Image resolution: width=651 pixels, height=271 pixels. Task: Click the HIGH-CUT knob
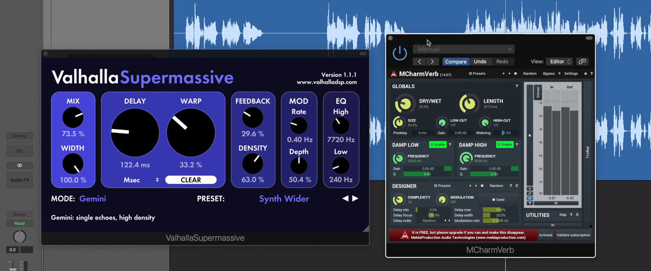485,123
